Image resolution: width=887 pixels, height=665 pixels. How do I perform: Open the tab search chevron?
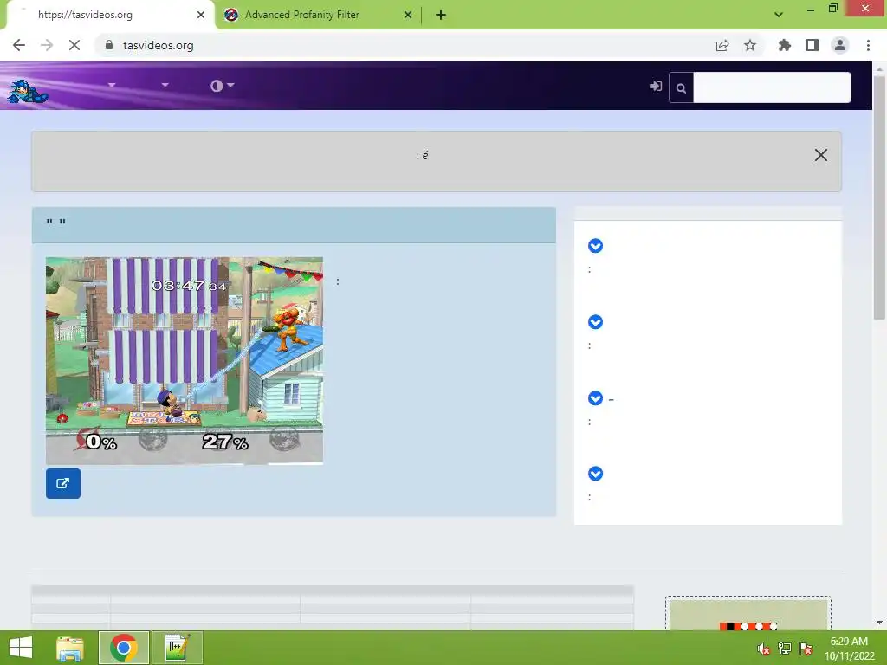pyautogui.click(x=779, y=15)
